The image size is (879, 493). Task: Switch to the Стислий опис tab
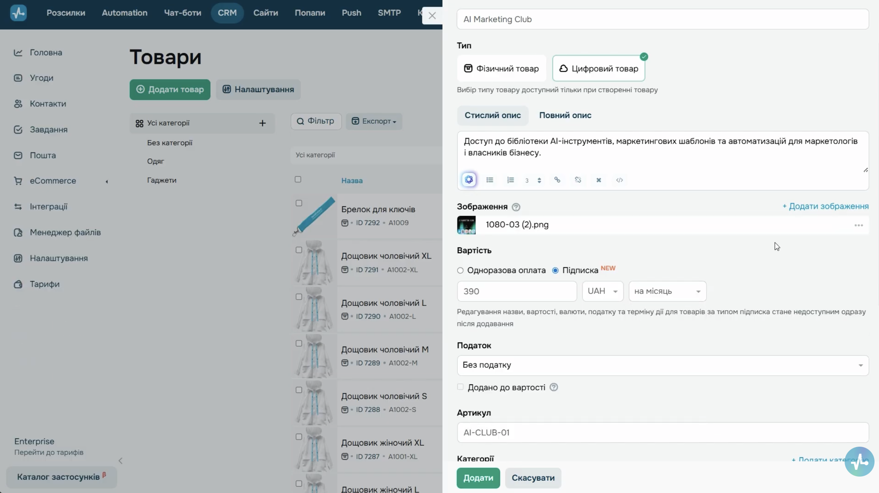493,115
